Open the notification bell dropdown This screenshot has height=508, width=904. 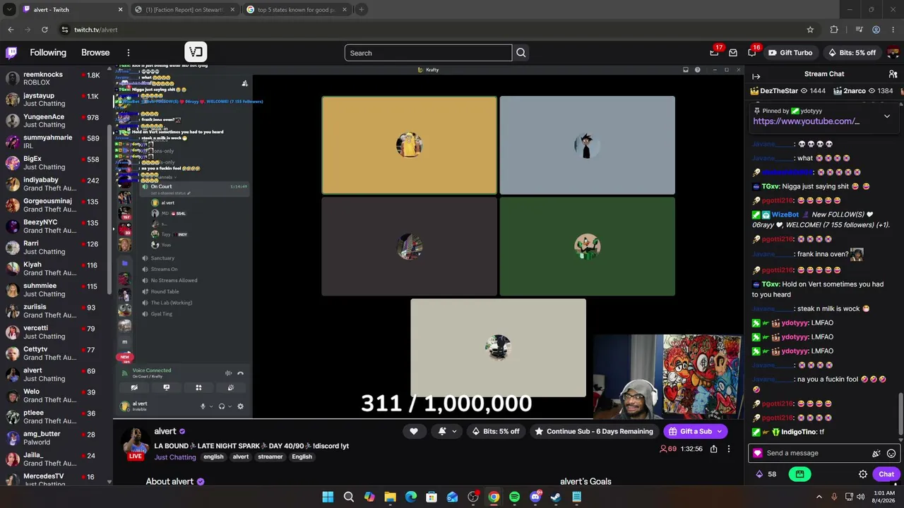(x=447, y=431)
